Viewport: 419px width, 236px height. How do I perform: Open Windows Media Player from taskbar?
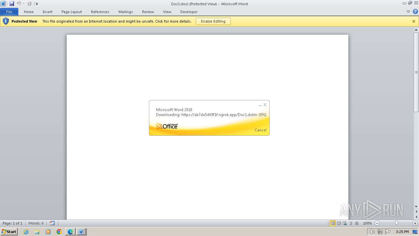(x=48, y=232)
